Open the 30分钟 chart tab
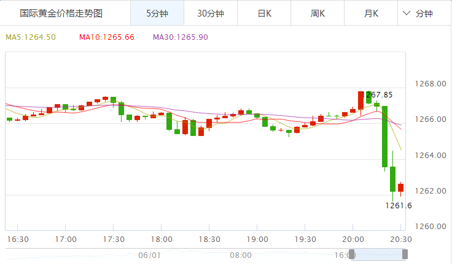Viewport: 452px width, 264px height. [211, 13]
